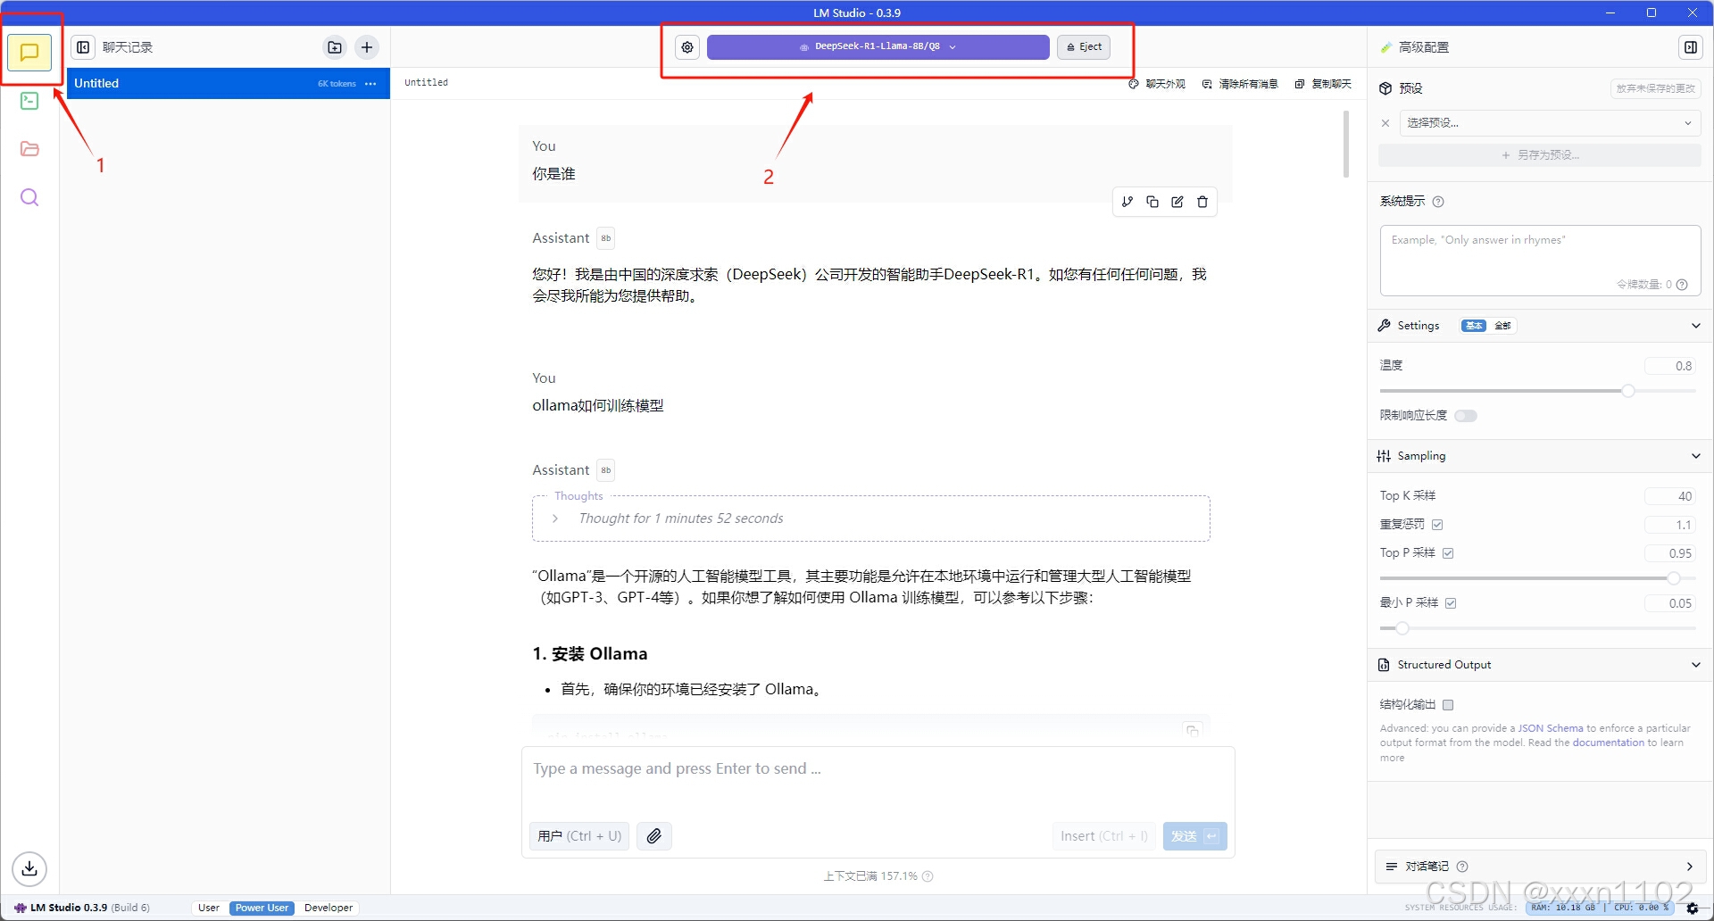Open the Developer terminal sidebar icon

(29, 101)
